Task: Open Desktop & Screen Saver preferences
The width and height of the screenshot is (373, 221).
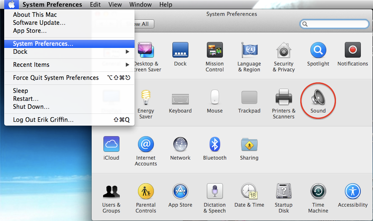Action: point(148,57)
